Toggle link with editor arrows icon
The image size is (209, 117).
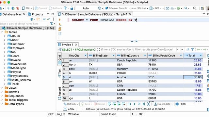pyautogui.click(x=49, y=19)
